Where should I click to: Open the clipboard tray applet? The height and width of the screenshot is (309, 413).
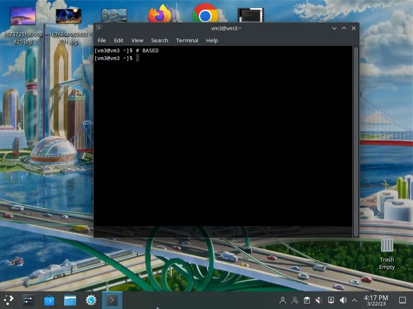(x=307, y=300)
